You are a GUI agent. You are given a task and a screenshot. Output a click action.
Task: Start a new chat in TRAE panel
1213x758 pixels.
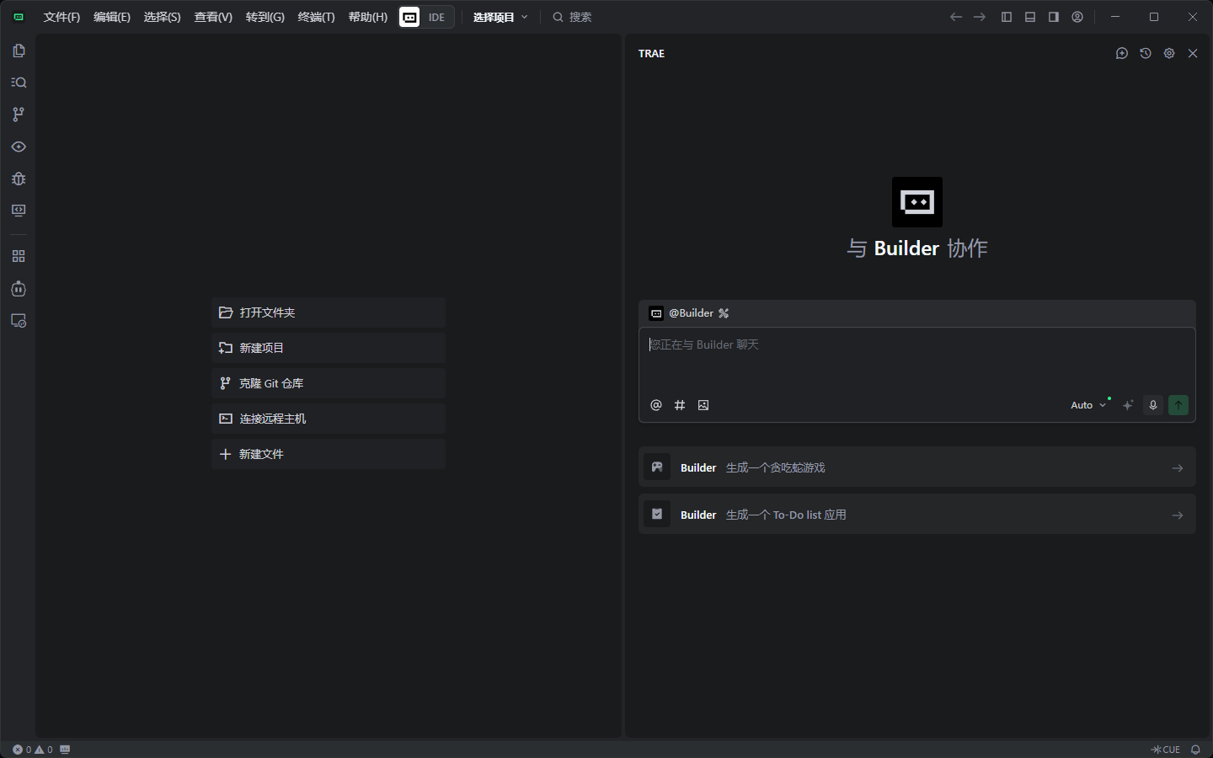tap(1122, 53)
